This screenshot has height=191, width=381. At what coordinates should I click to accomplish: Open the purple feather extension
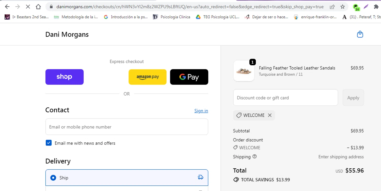(x=366, y=7)
